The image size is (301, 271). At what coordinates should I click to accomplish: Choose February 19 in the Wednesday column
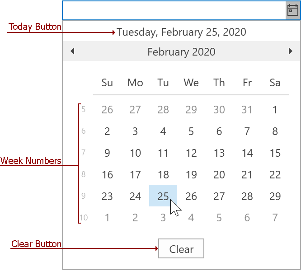coord(191,175)
